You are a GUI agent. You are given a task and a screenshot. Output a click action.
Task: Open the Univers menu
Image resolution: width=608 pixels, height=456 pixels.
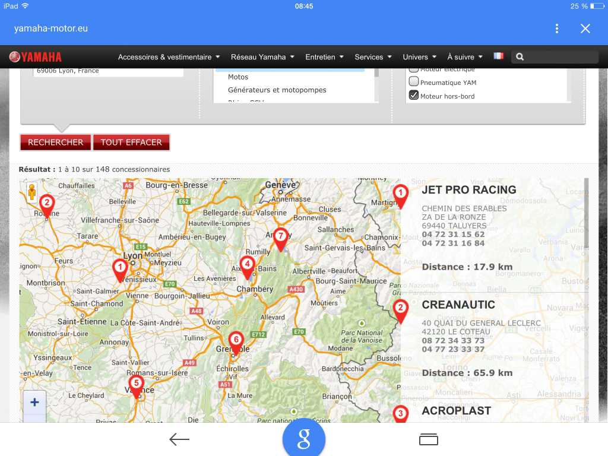(x=419, y=57)
